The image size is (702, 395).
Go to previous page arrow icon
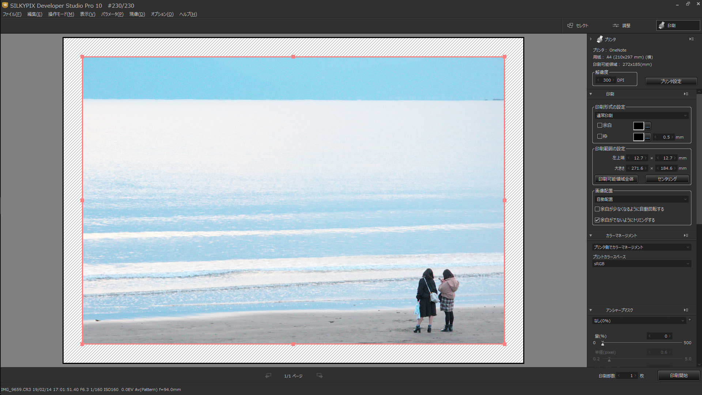[268, 376]
